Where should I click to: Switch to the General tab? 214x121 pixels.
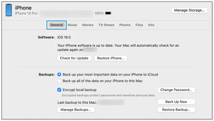(57, 25)
